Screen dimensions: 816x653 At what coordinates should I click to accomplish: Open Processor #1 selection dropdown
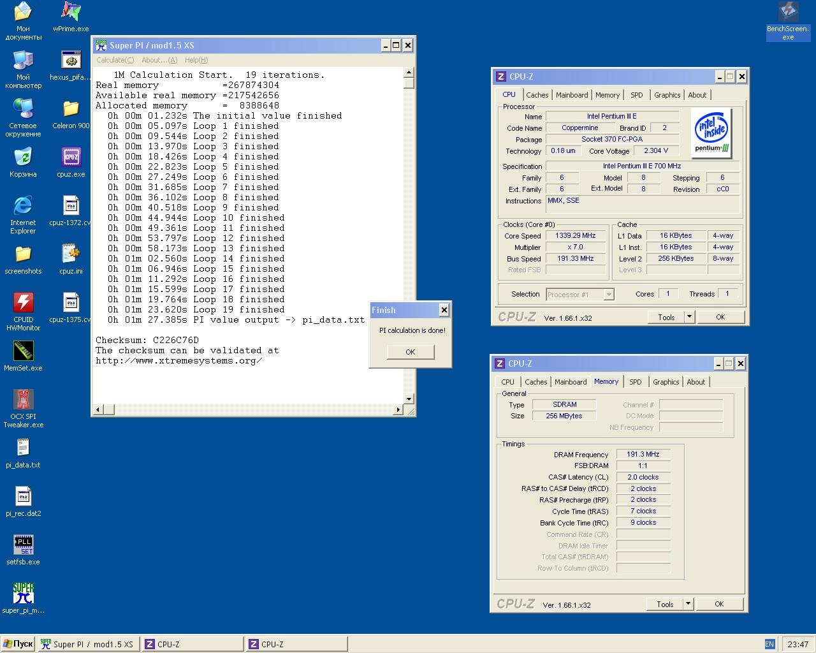coord(580,294)
